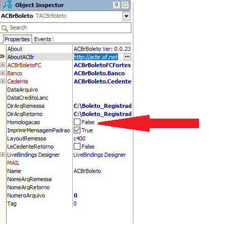Image resolution: width=227 pixels, height=230 pixels.
Task: Click the DirArqRetorno path value
Action: click(102, 114)
